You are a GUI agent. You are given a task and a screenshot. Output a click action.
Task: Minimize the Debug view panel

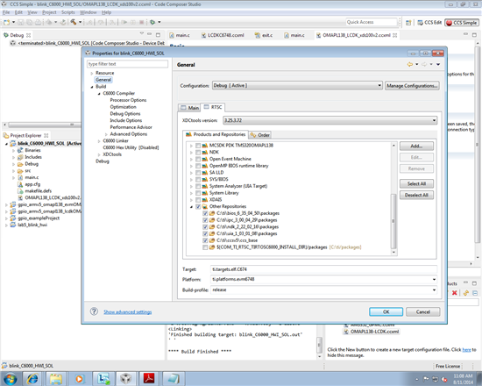[150, 34]
